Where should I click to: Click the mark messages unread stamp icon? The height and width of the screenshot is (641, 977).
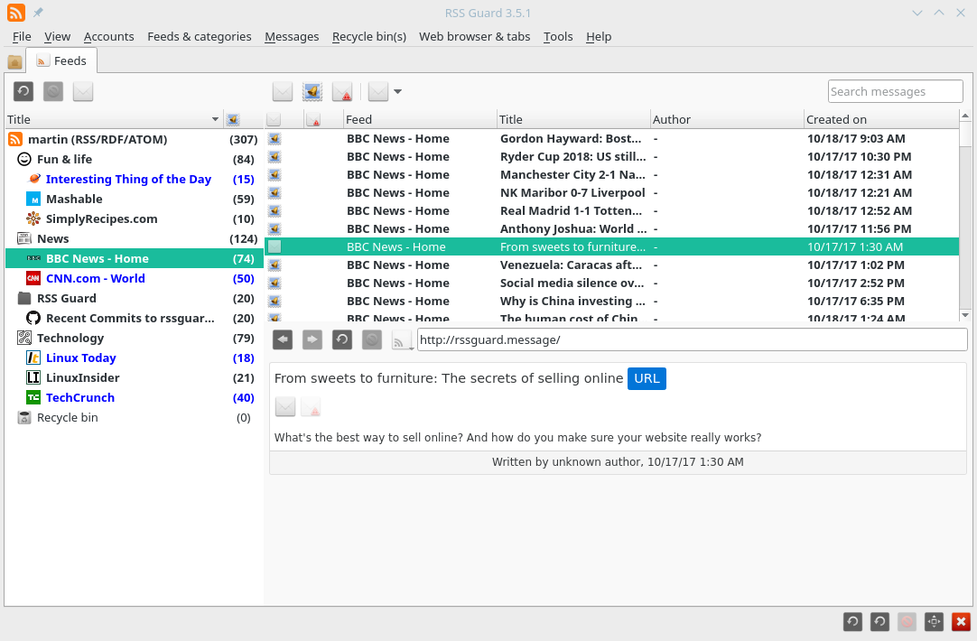coord(312,91)
